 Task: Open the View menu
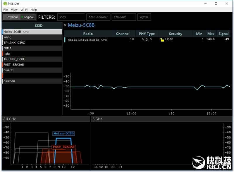[14, 10]
